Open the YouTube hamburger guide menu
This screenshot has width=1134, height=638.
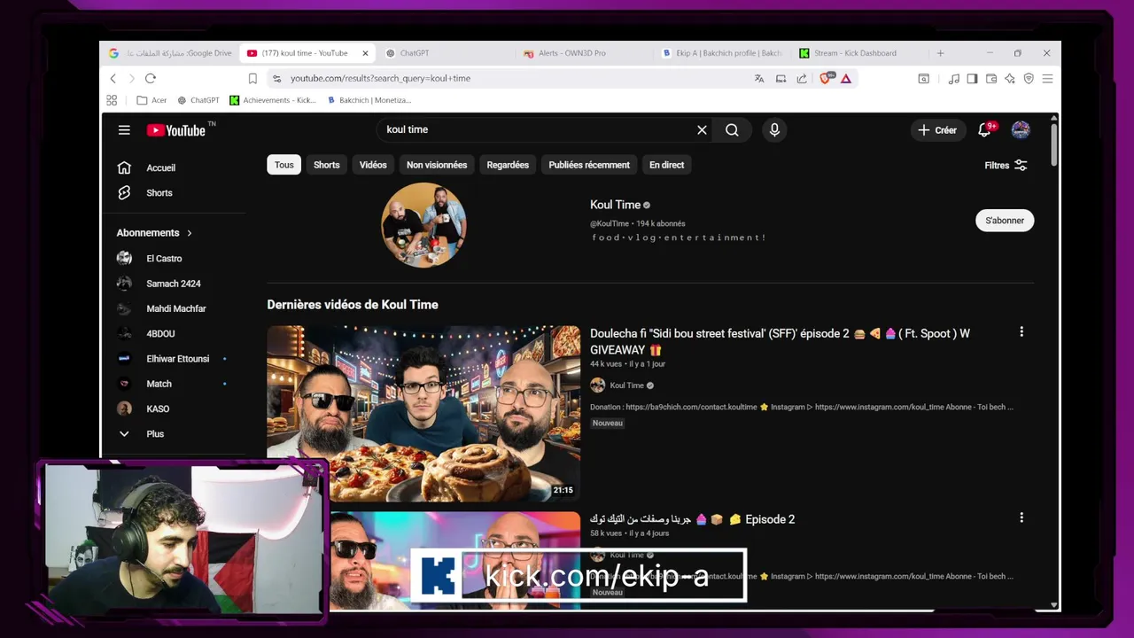click(x=124, y=130)
